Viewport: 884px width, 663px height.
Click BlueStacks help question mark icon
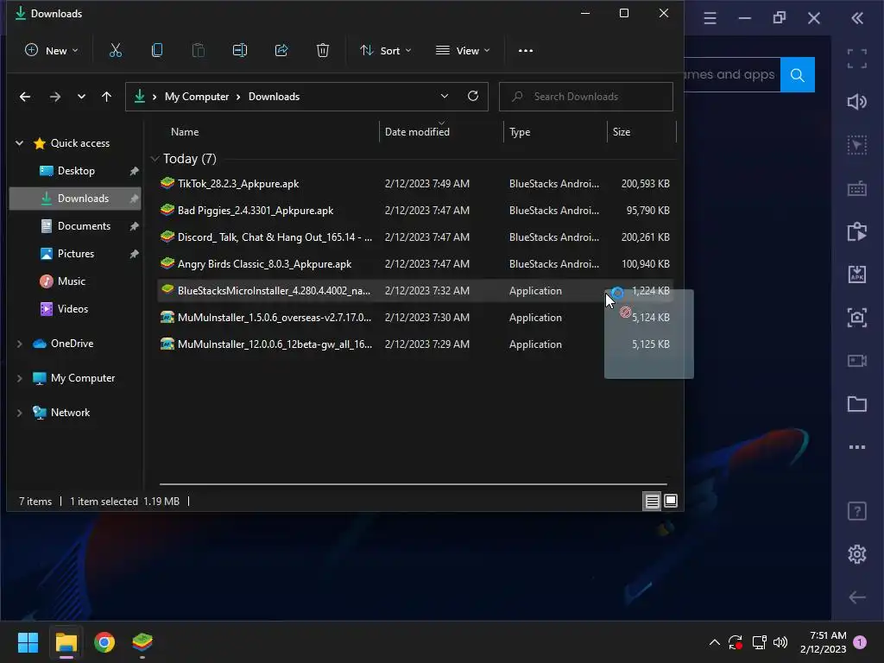[857, 511]
